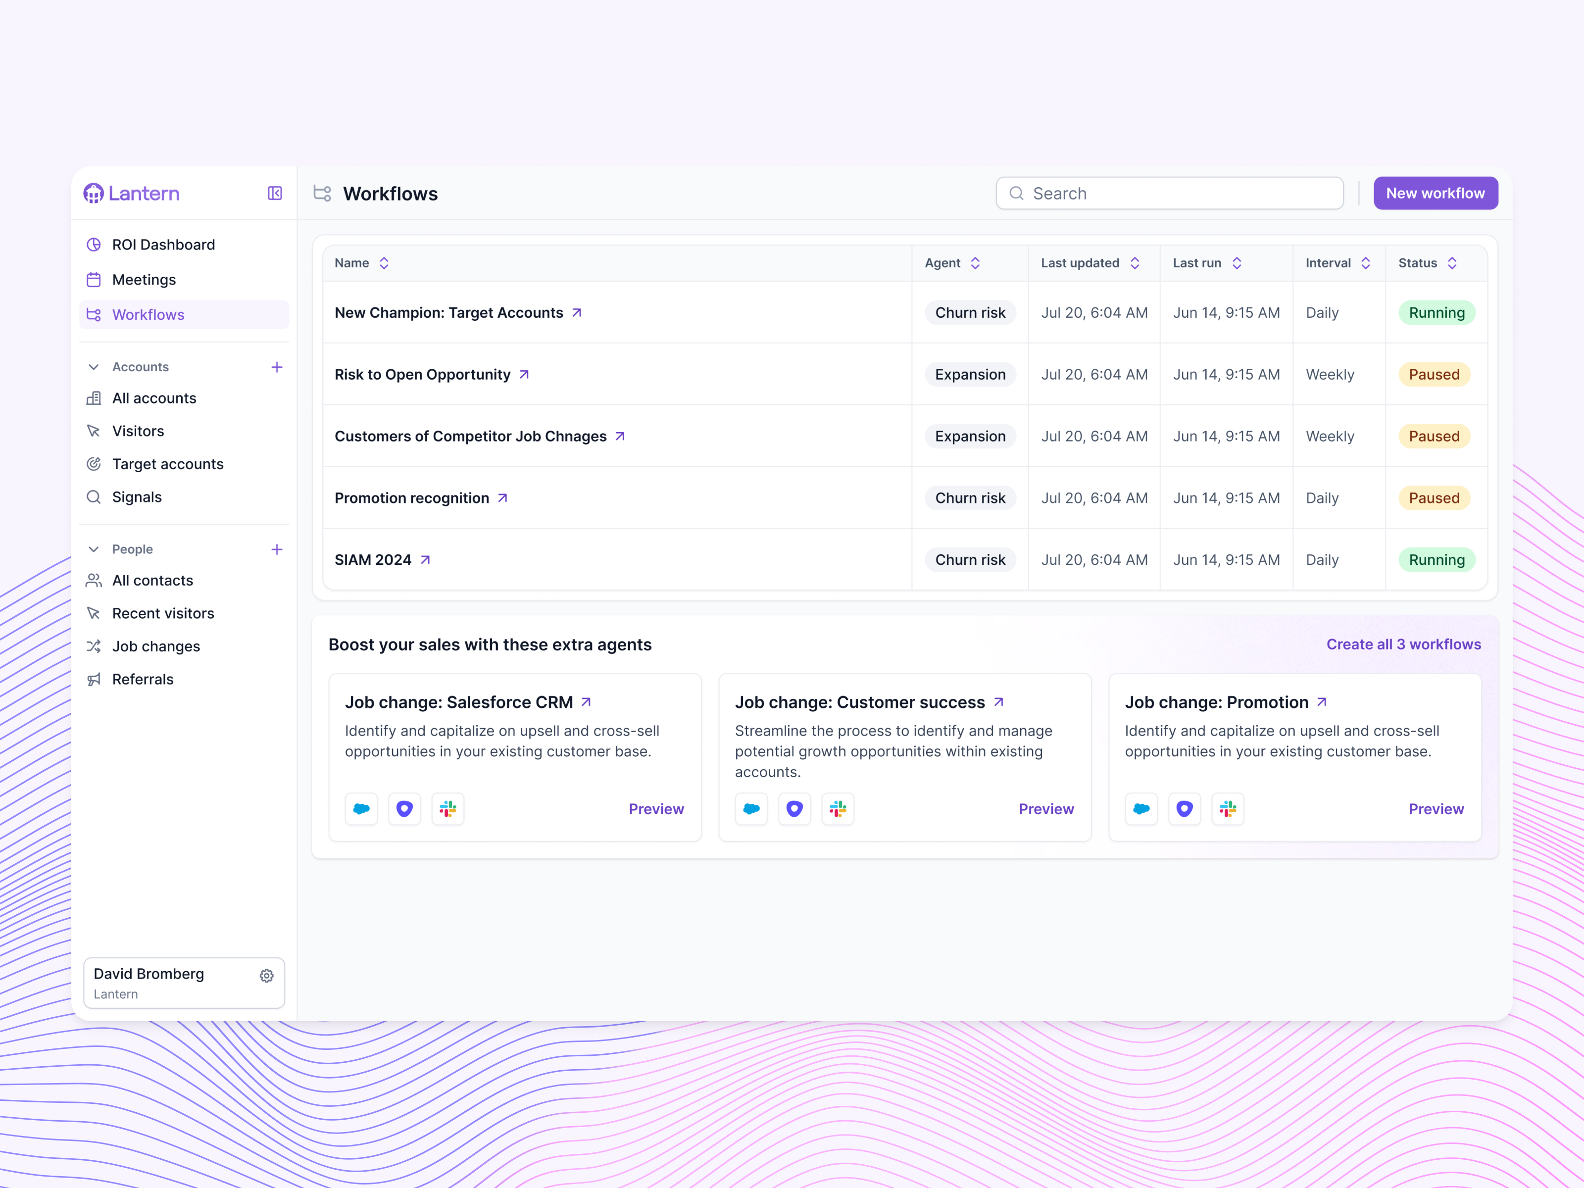Click the calendar icon next to Meetings
Image resolution: width=1584 pixels, height=1188 pixels.
point(94,279)
